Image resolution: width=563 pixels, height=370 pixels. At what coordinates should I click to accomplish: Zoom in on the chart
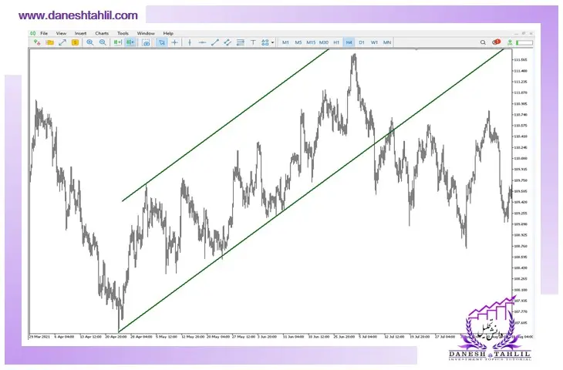click(90, 42)
